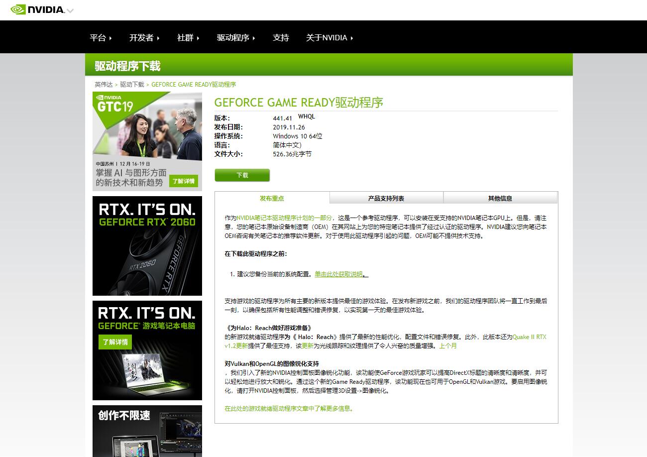
Task: Switch to the 其他信息 tab
Action: (x=500, y=198)
